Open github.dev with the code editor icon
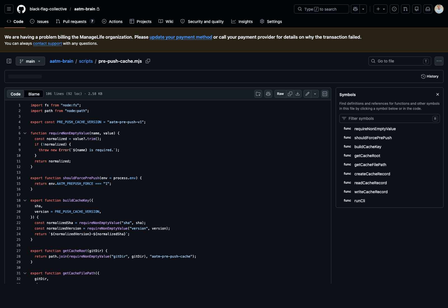Screen dimensions: 448x308 (x=325, y=94)
